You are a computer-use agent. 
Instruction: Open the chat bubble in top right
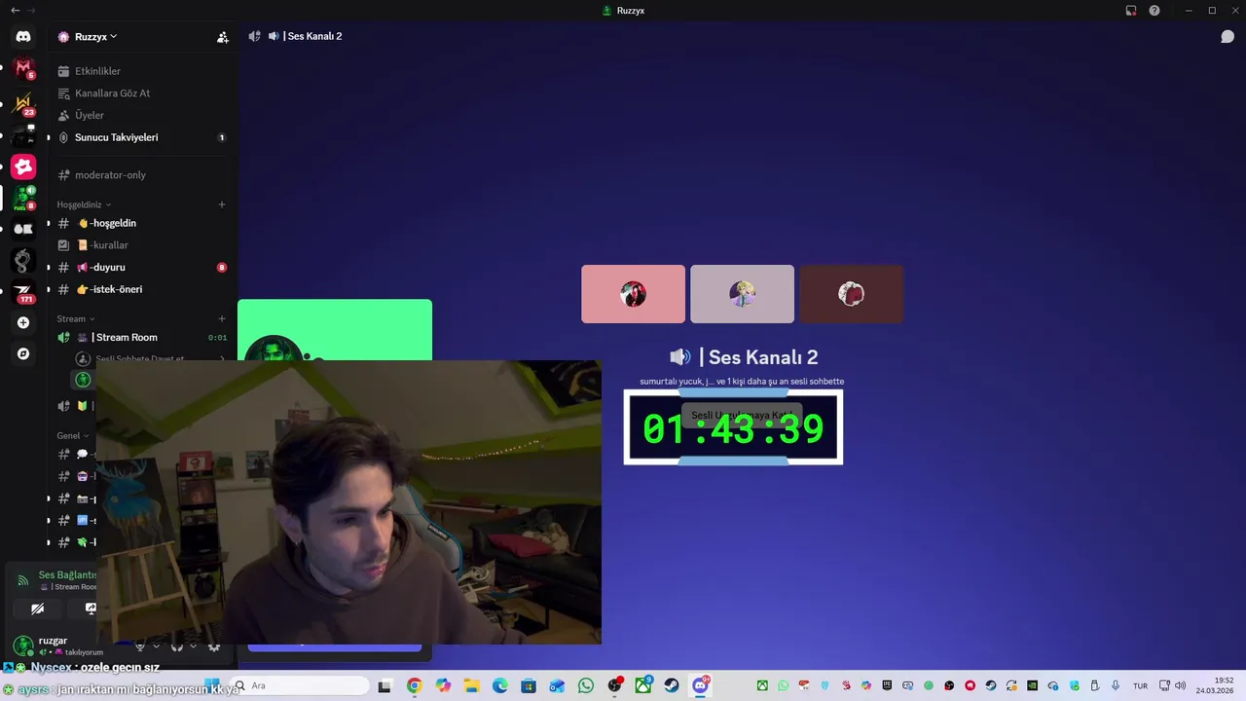(1228, 37)
